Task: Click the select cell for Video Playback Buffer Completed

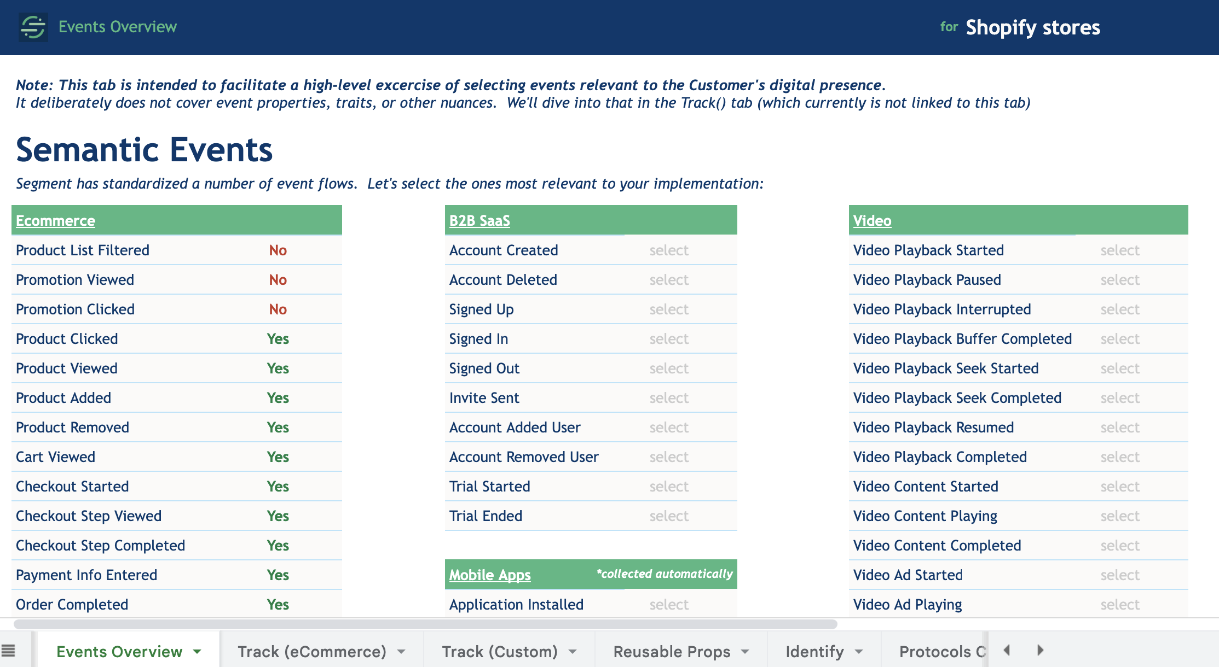Action: (x=1120, y=339)
